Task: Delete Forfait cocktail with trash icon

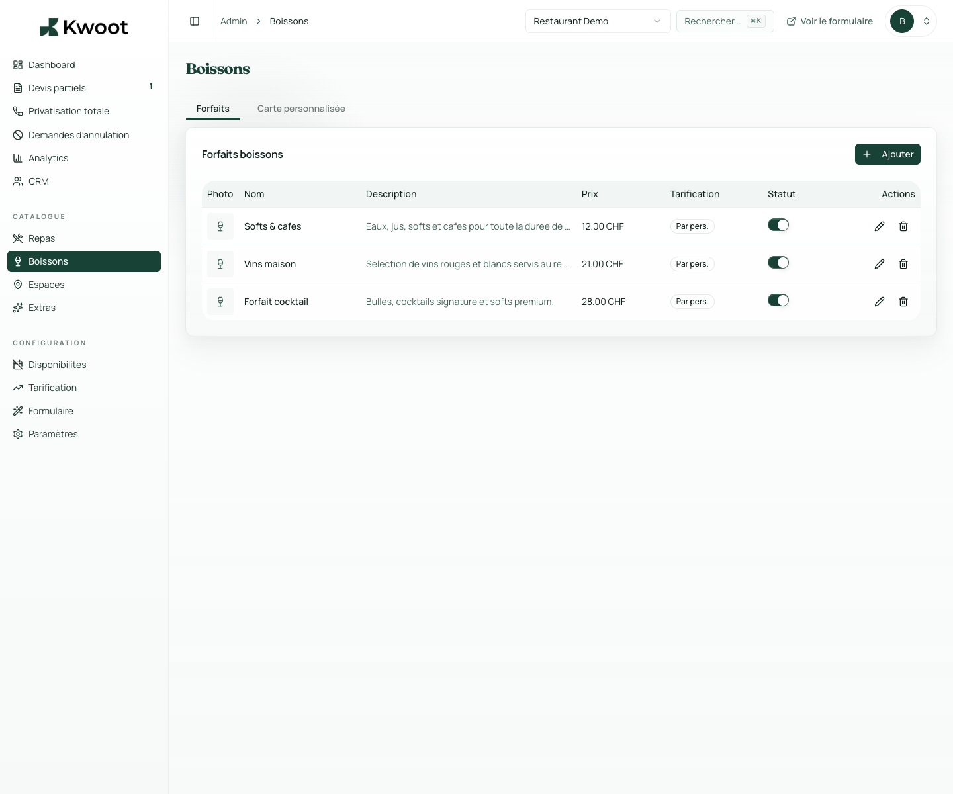Action: [x=903, y=302]
